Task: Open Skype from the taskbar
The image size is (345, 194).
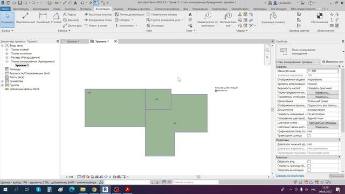Action: point(38,189)
